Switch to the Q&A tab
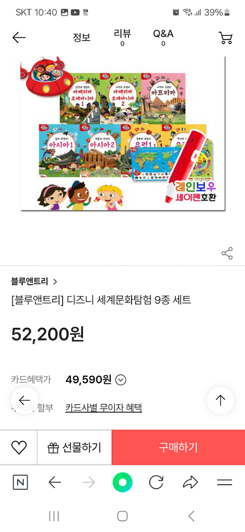The image size is (245, 532). (x=163, y=37)
